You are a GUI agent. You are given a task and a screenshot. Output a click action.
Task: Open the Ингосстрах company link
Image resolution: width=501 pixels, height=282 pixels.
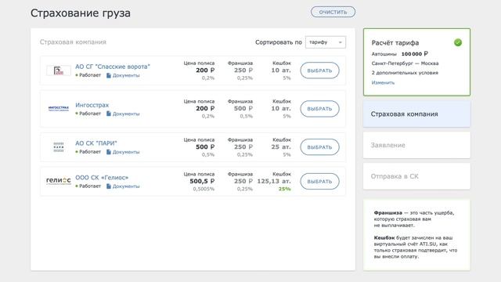(92, 105)
